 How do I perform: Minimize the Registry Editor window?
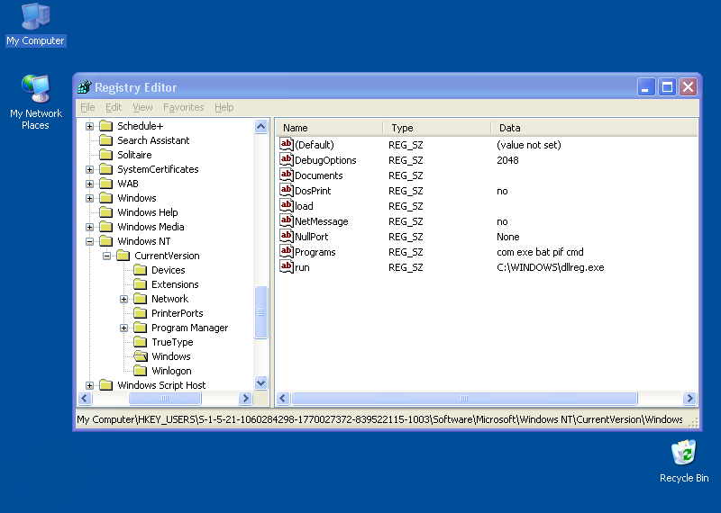tap(645, 86)
